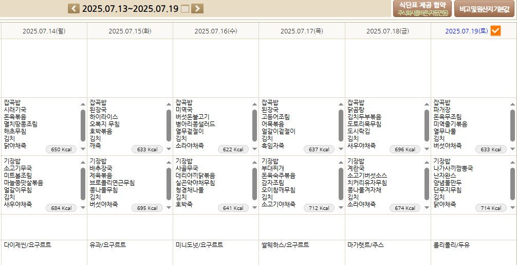Go to previous week with left arrow

click(x=74, y=8)
